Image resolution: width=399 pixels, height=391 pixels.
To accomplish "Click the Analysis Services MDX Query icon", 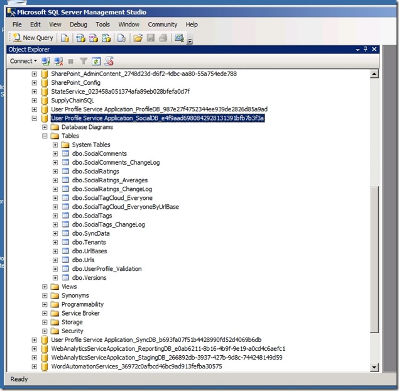I will click(80, 38).
